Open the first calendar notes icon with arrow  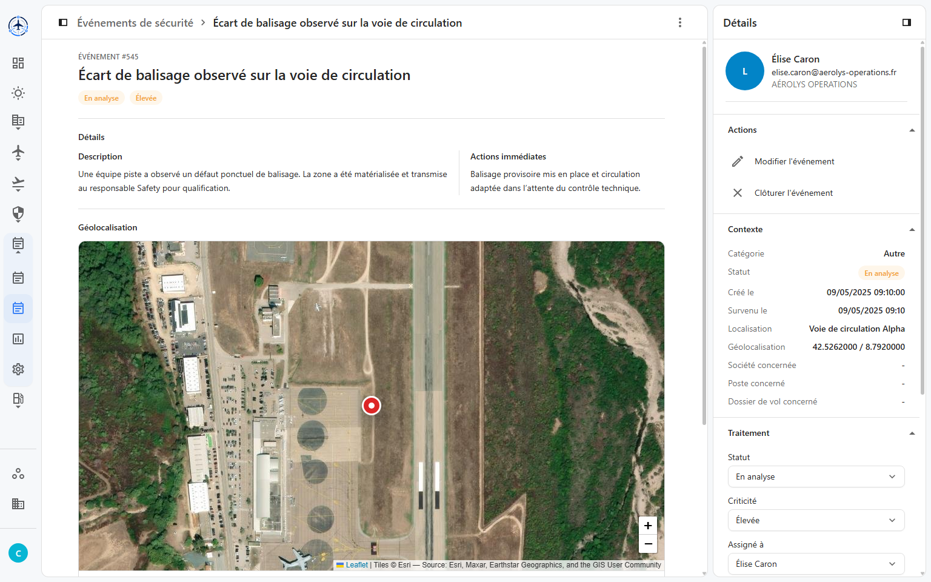coord(18,245)
